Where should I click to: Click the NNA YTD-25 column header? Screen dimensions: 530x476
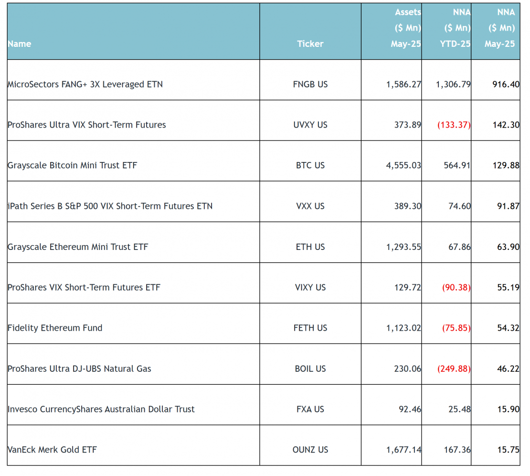[455, 28]
